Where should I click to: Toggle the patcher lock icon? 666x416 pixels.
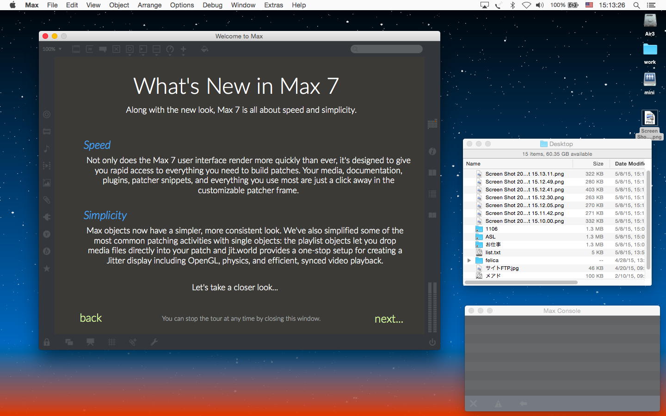click(x=47, y=342)
